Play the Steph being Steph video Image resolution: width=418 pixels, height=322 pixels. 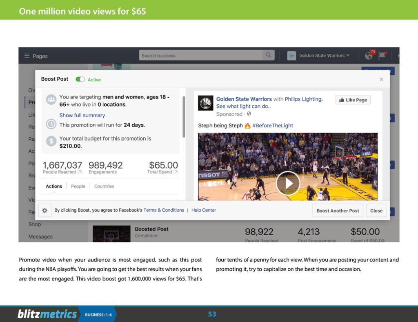pos(288,183)
